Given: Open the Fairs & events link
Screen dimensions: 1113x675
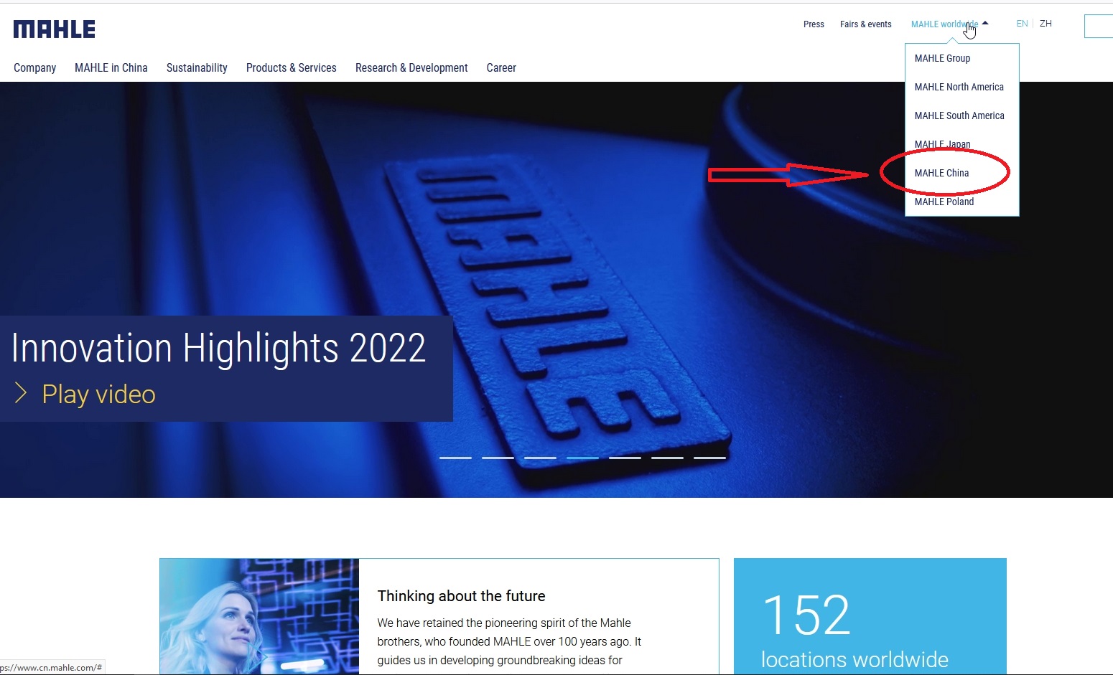Looking at the screenshot, I should click(866, 24).
